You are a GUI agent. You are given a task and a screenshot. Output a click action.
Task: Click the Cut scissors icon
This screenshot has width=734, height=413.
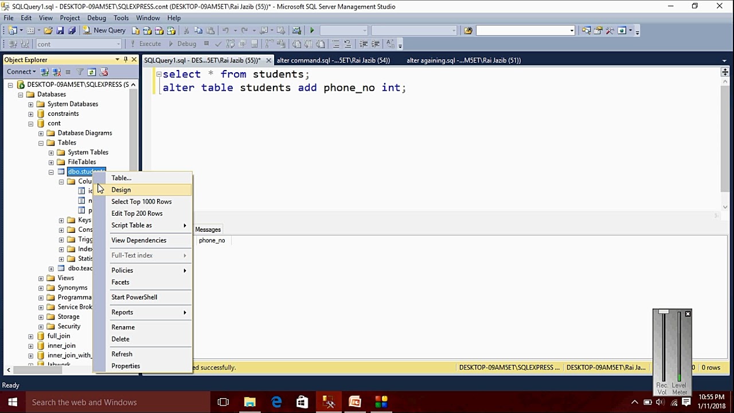coord(186,30)
